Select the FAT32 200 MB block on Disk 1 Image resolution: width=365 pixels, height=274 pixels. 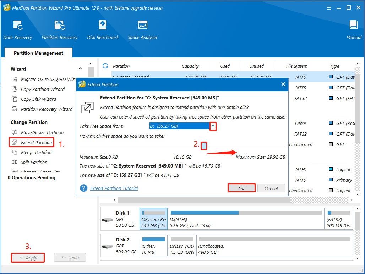(339, 219)
